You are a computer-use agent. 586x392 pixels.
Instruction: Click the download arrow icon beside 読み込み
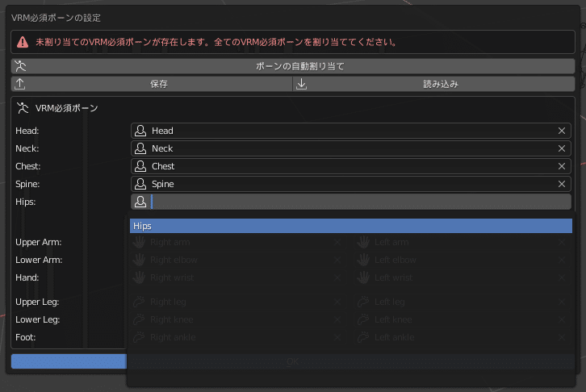click(301, 84)
